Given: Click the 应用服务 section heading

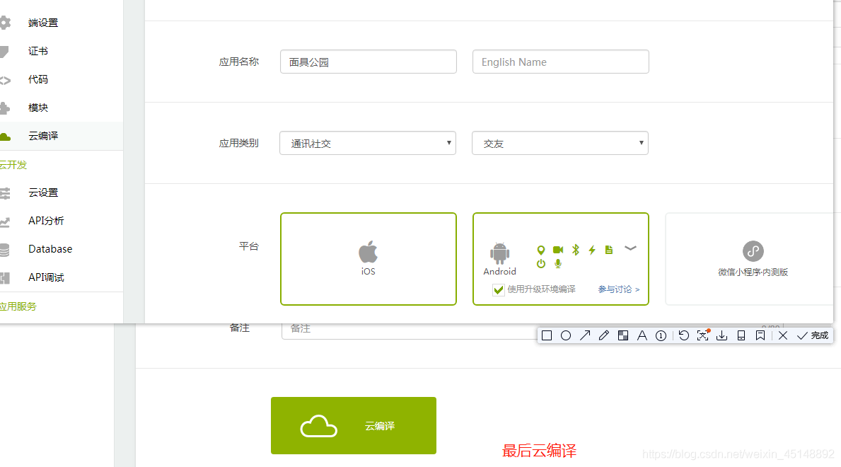Looking at the screenshot, I should [x=18, y=306].
